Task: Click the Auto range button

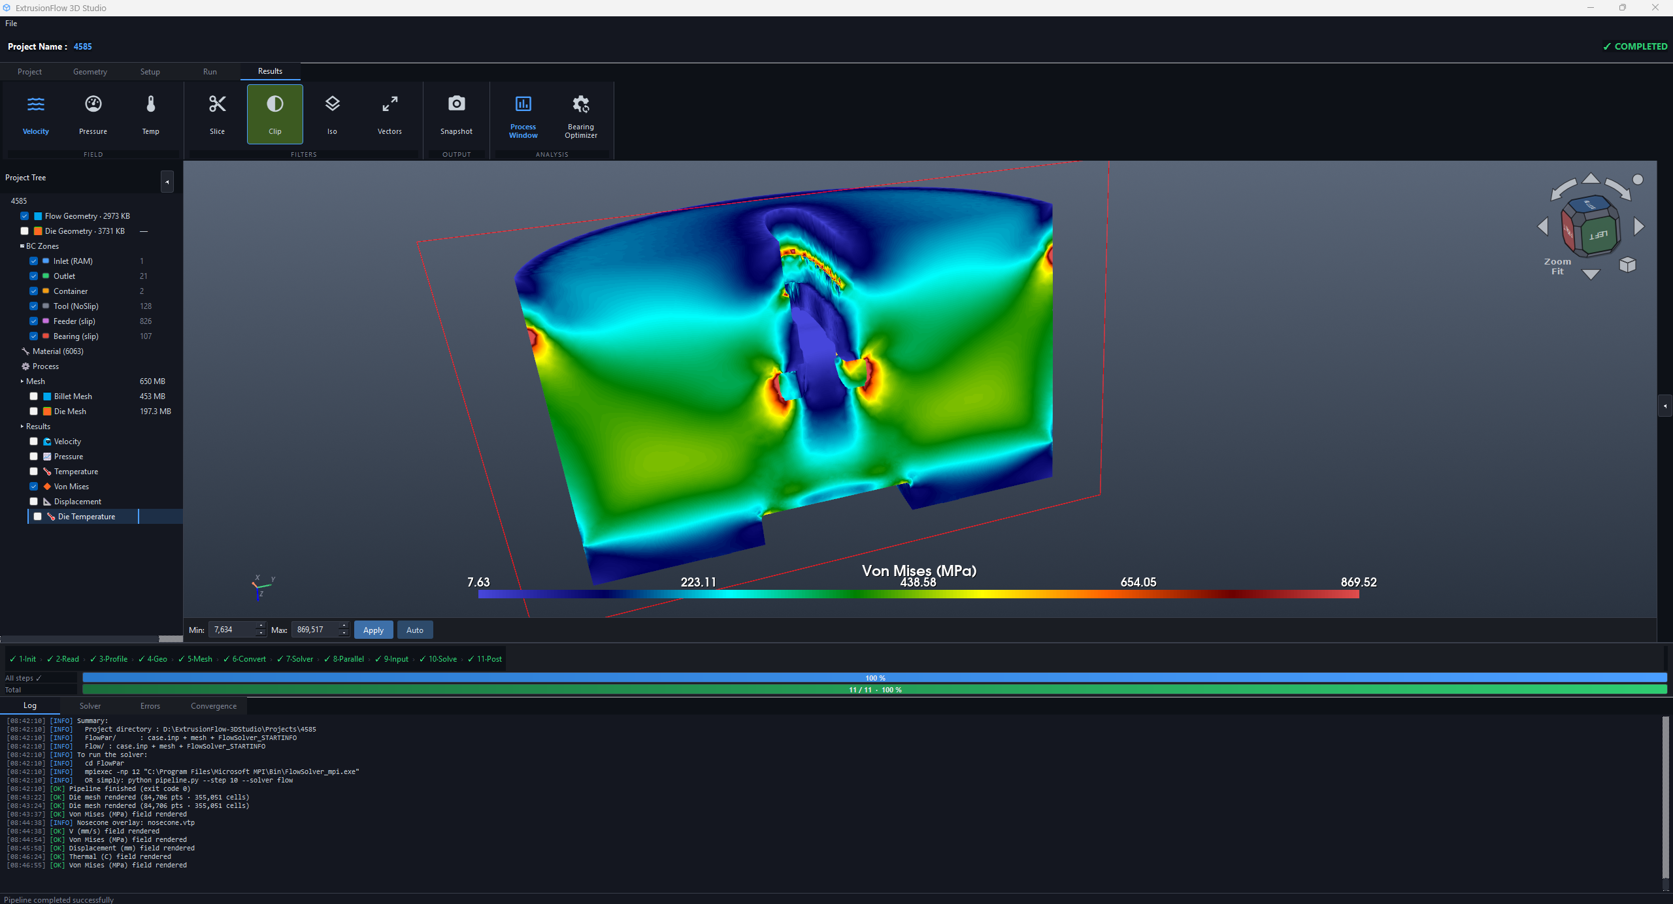Action: [x=415, y=630]
